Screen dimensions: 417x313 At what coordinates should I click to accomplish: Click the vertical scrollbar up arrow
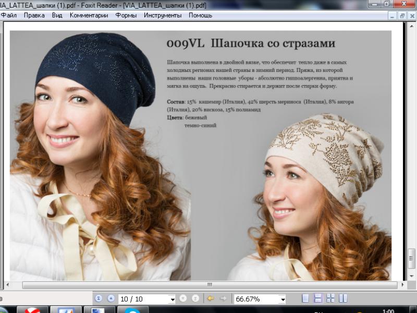pos(411,26)
